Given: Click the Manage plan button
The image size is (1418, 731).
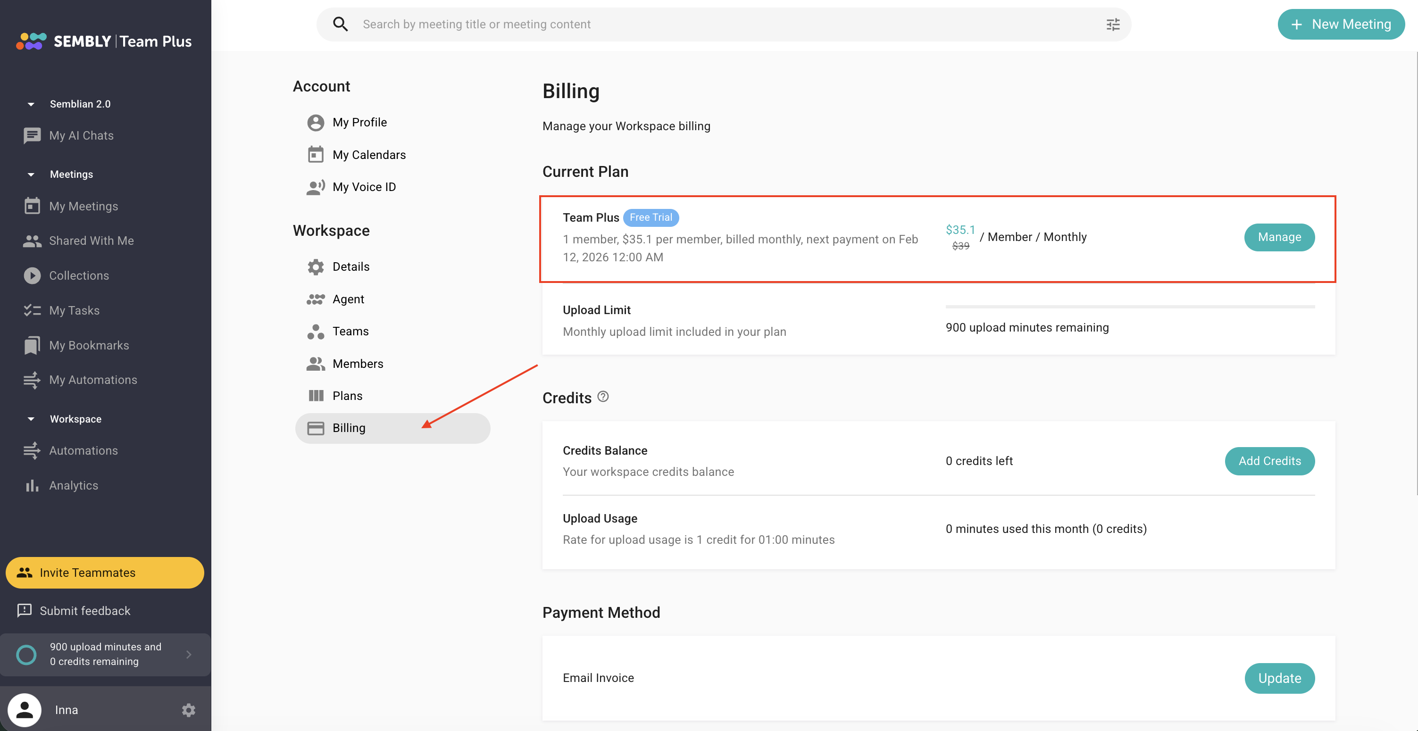Looking at the screenshot, I should tap(1279, 237).
